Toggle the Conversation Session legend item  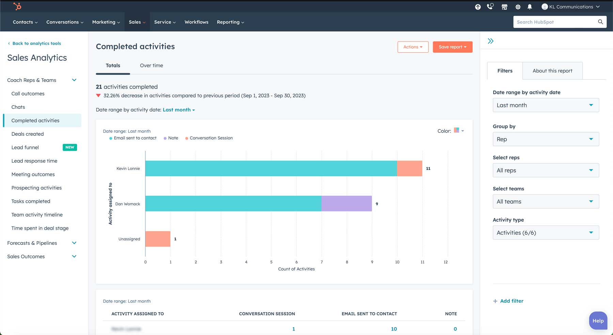[209, 138]
